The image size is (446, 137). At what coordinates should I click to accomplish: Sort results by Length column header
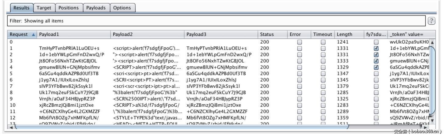pyautogui.click(x=345, y=34)
